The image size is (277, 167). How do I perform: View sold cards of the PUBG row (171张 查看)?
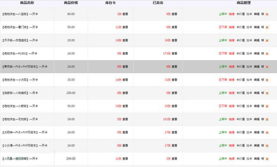[174, 54]
